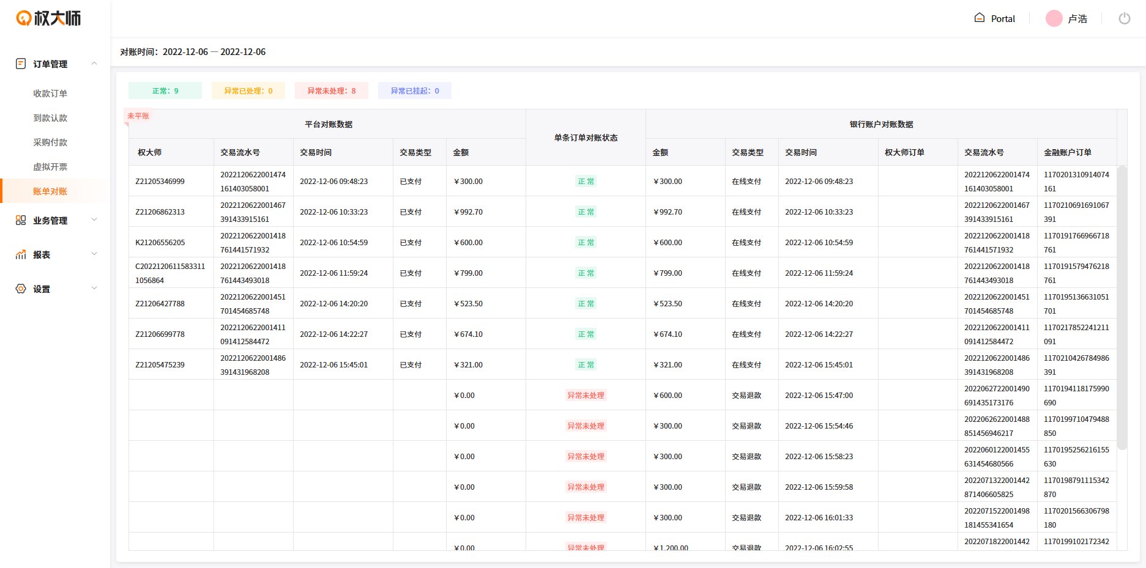
Task: Select the 订单管理 sidebar icon
Action: click(x=20, y=63)
